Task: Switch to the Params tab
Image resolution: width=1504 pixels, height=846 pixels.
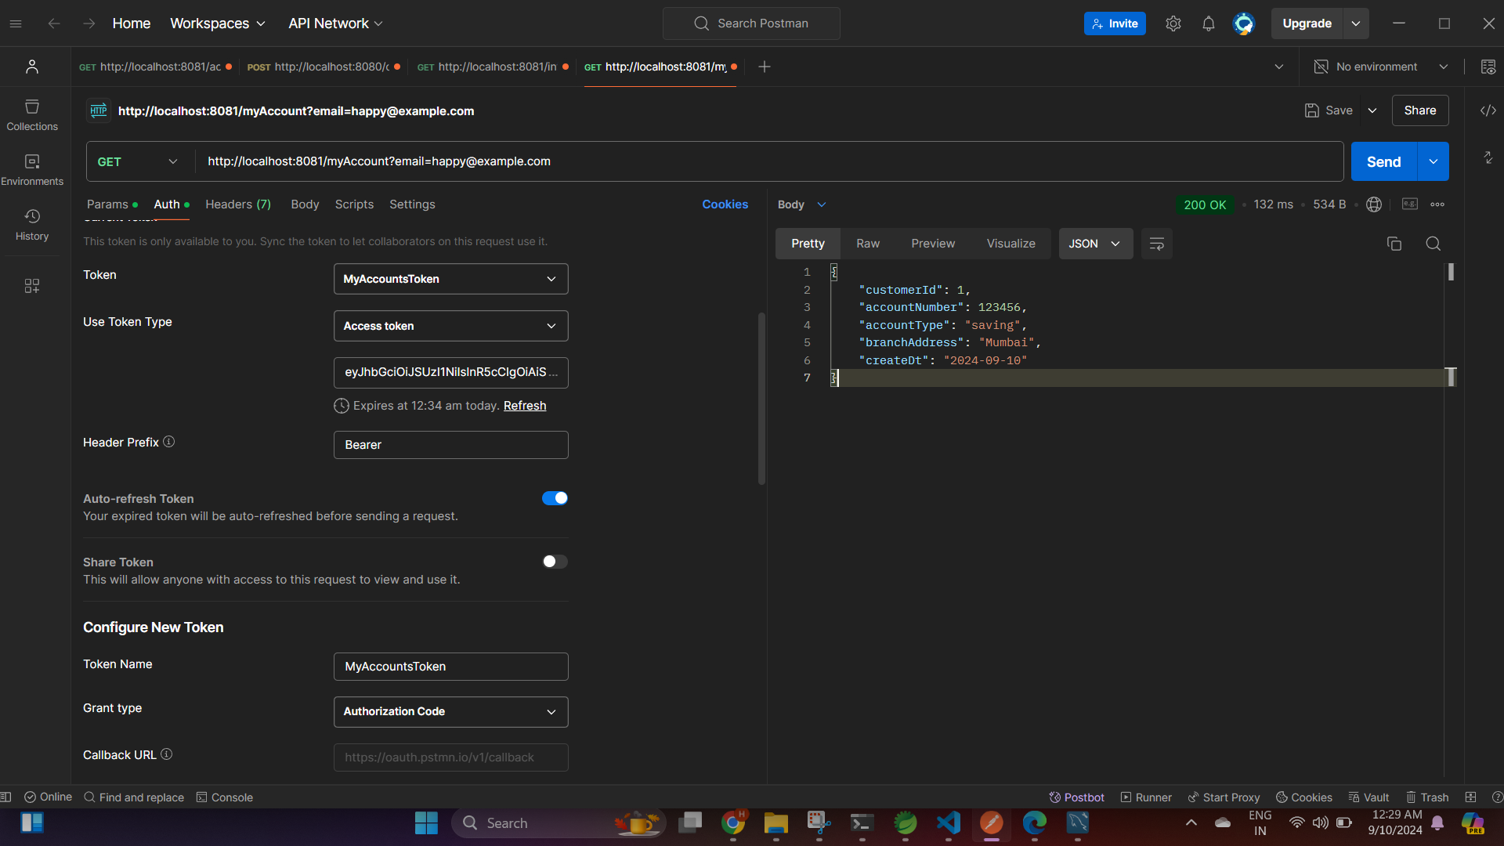Action: pos(112,204)
